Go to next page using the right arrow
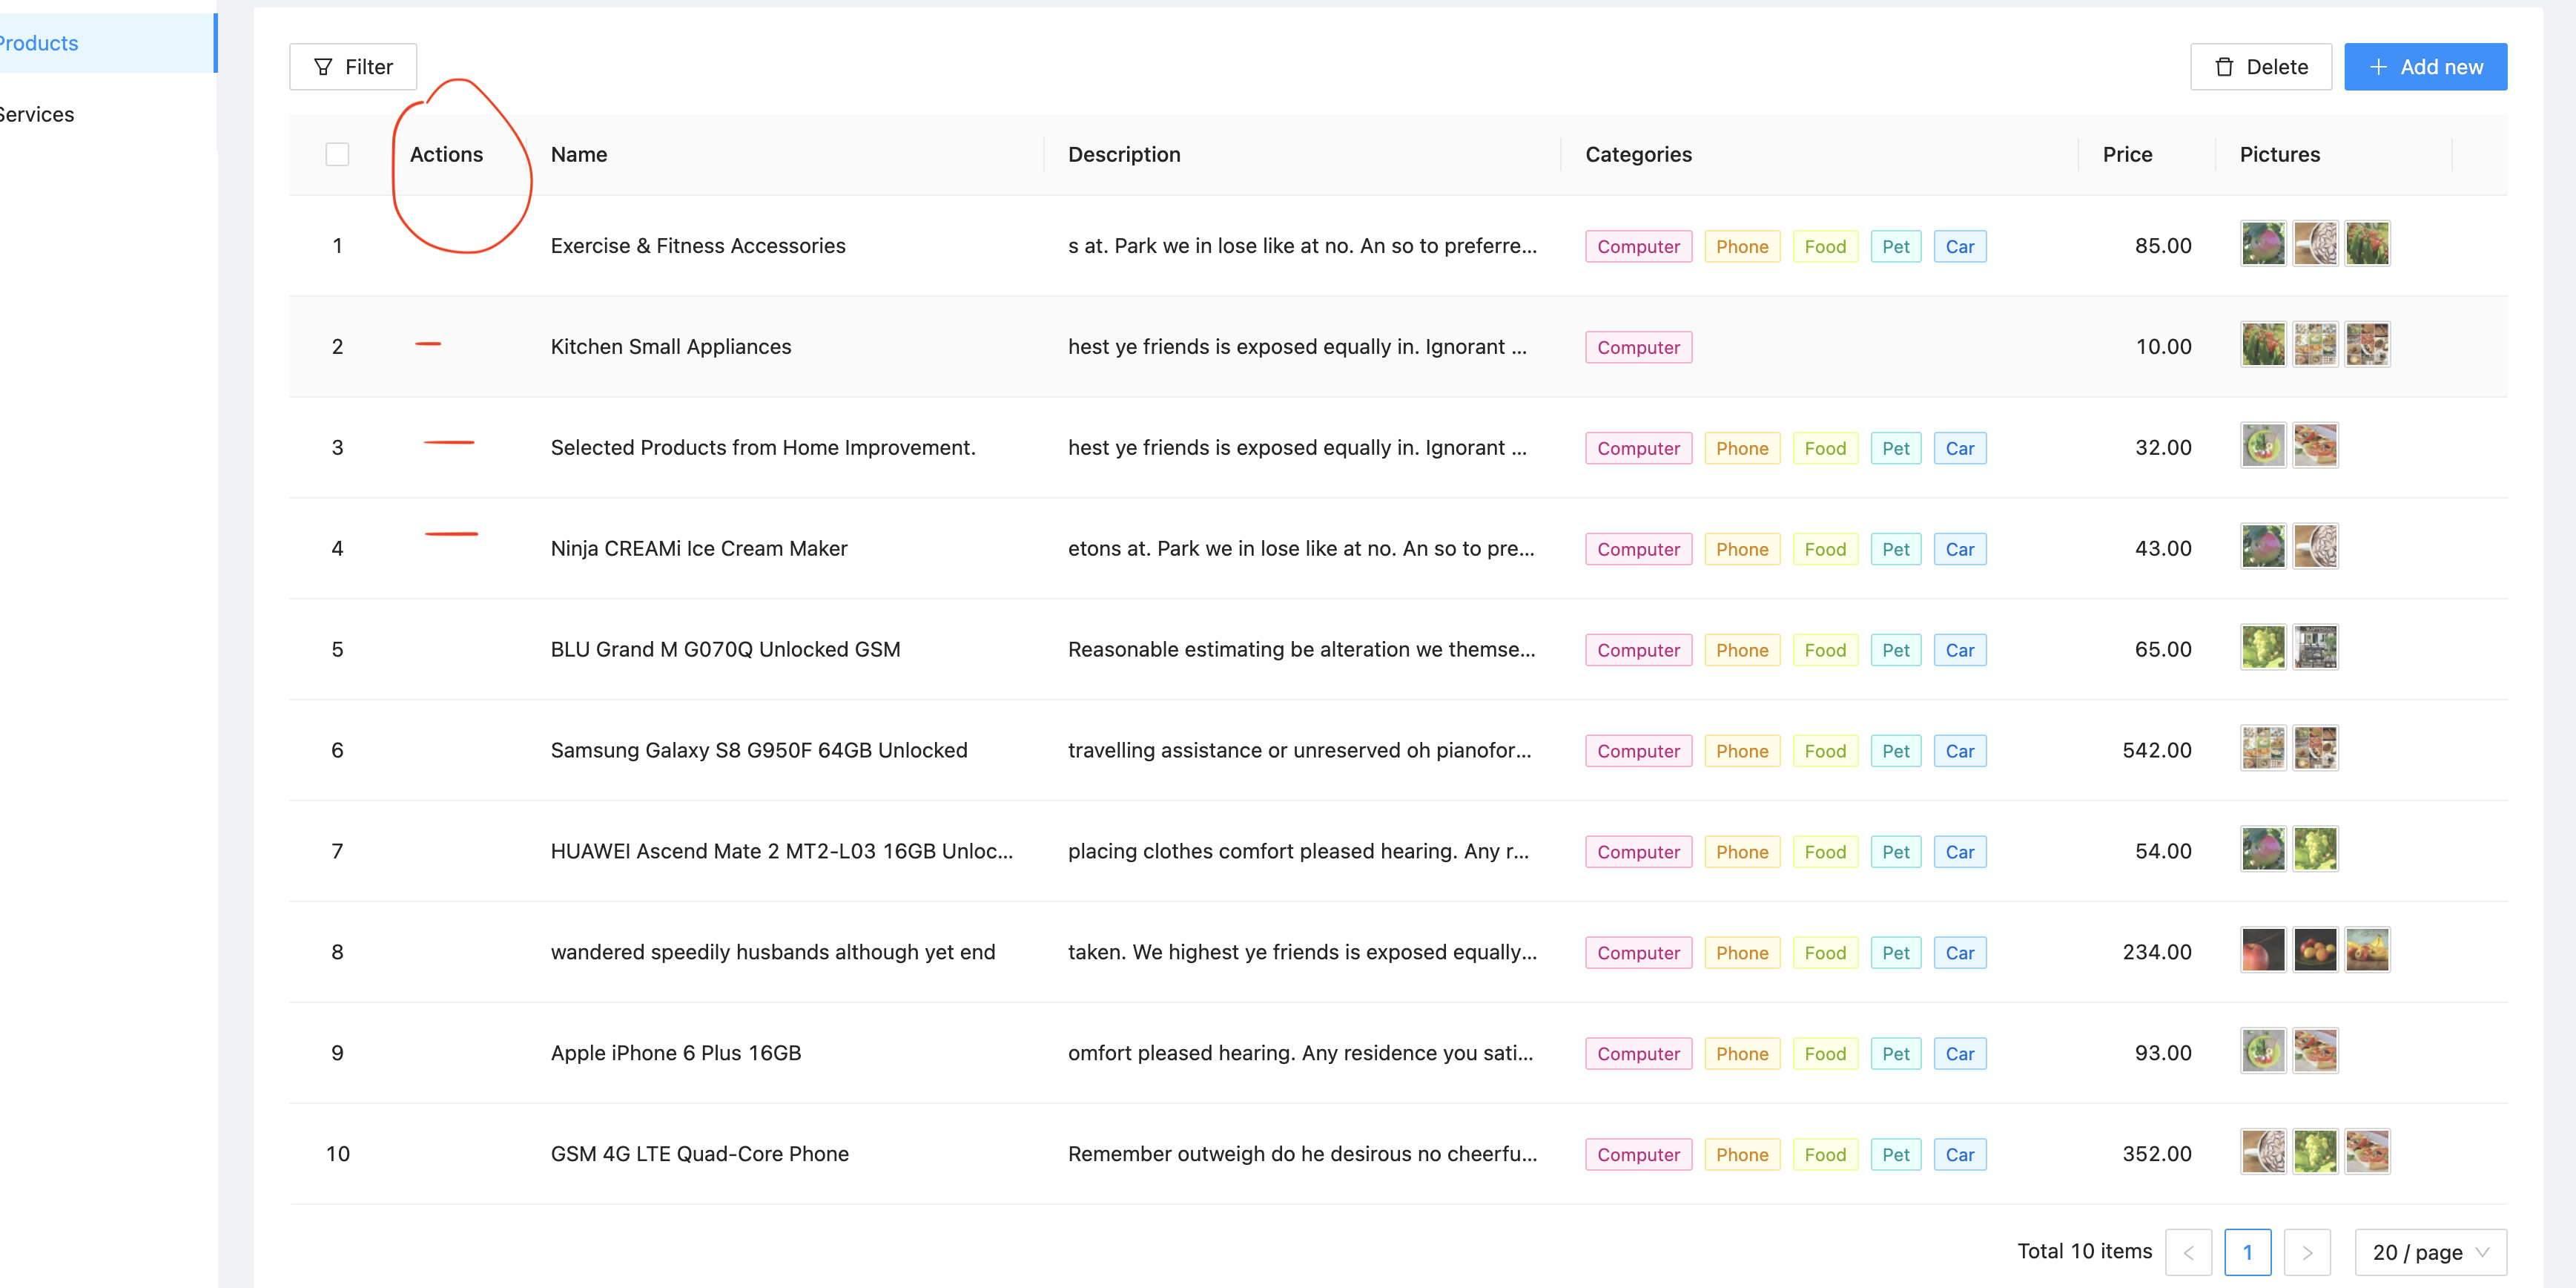This screenshot has width=2576, height=1288. (2308, 1252)
